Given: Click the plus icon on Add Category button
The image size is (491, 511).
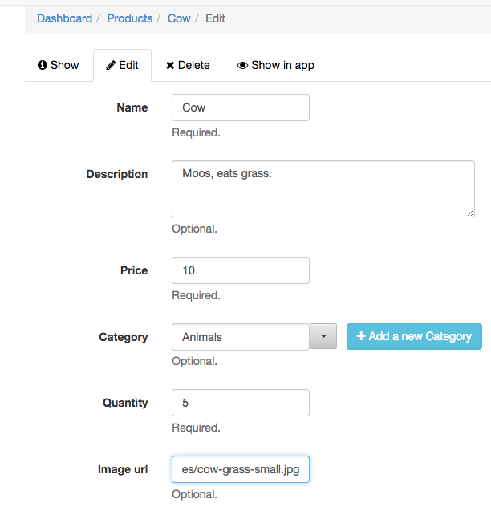Looking at the screenshot, I should pos(361,335).
